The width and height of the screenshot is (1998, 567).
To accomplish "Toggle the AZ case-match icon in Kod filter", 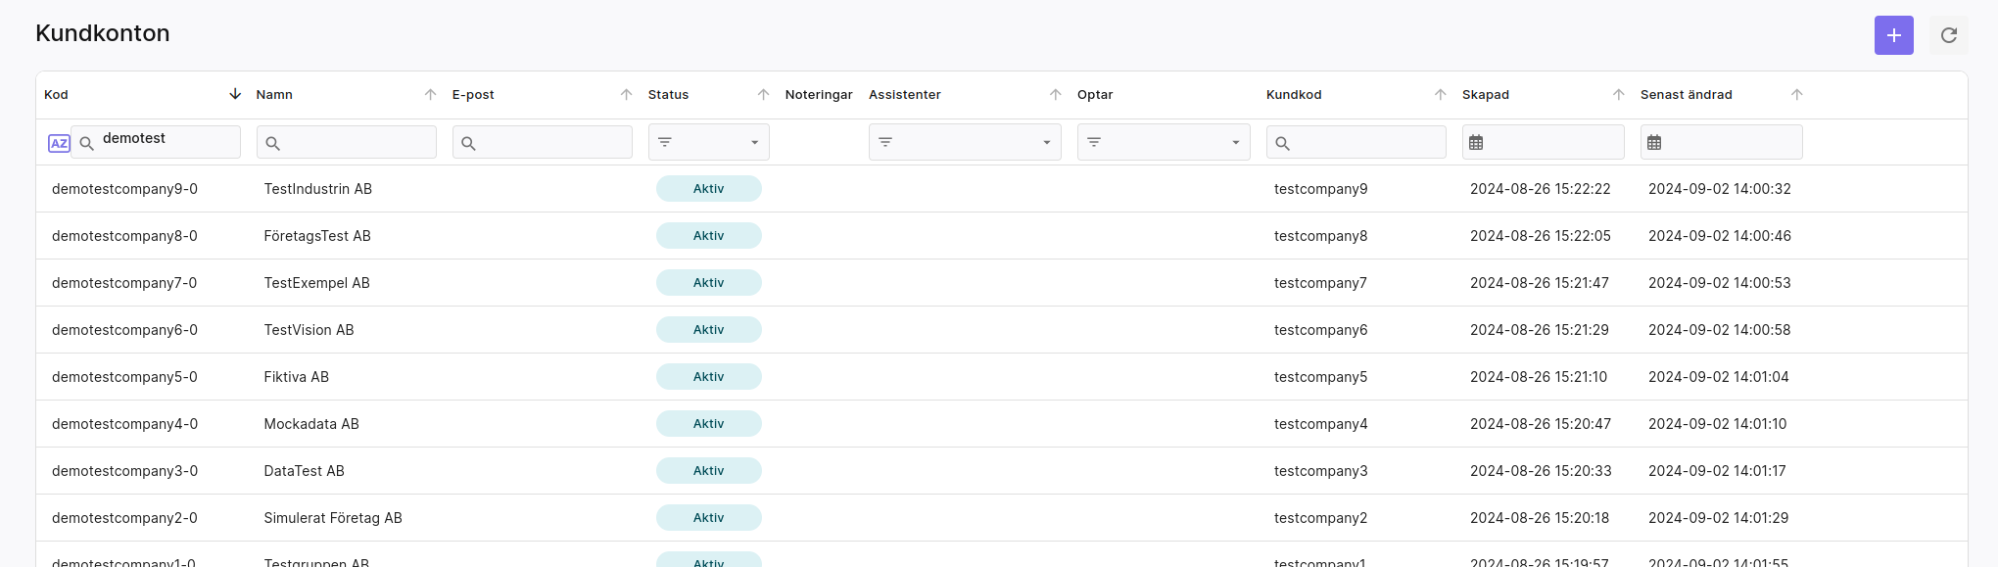I will [59, 143].
